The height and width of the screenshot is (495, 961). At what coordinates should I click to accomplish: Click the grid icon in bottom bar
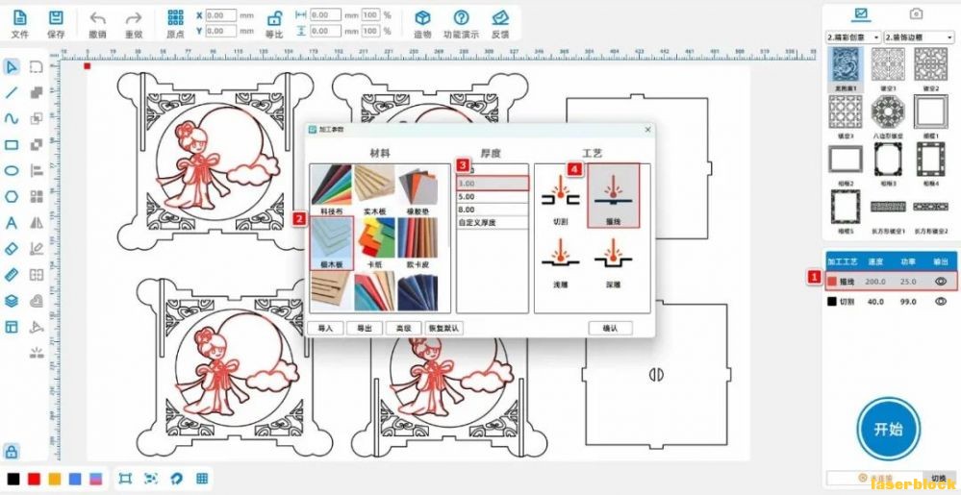pyautogui.click(x=202, y=479)
